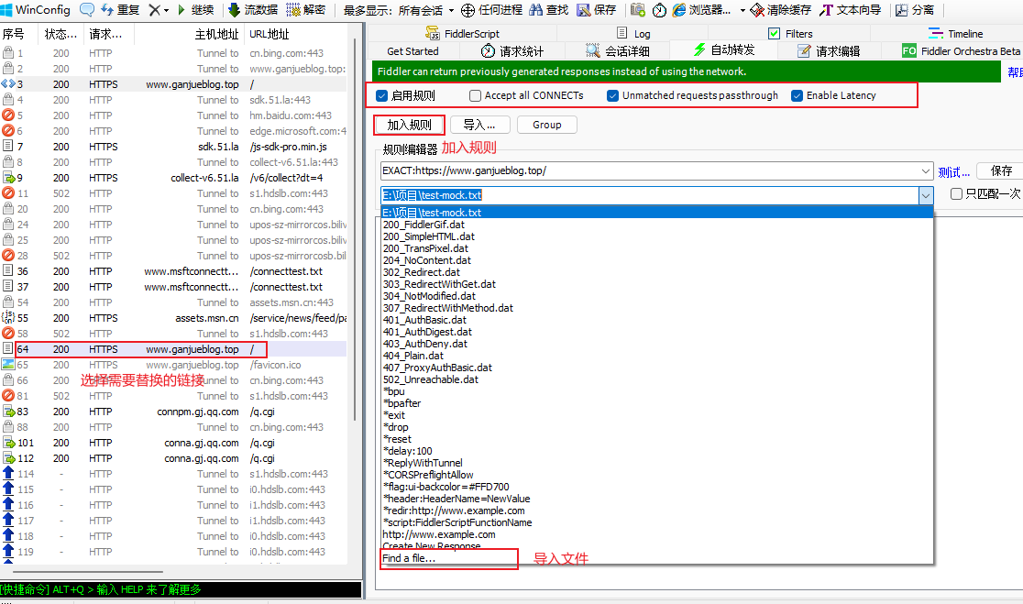Click the 加入规则 button
This screenshot has width=1023, height=604.
(x=409, y=125)
